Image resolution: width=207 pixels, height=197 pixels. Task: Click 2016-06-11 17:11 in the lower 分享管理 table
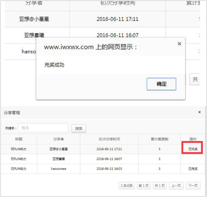[109, 149]
